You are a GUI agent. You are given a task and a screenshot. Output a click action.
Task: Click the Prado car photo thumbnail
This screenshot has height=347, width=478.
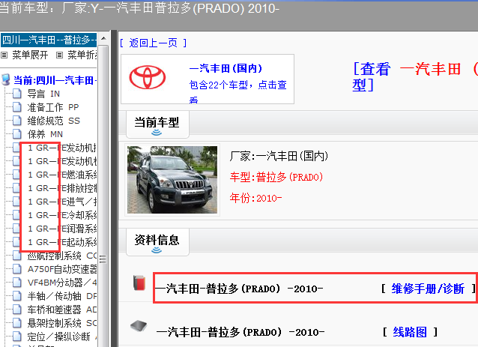pos(172,180)
